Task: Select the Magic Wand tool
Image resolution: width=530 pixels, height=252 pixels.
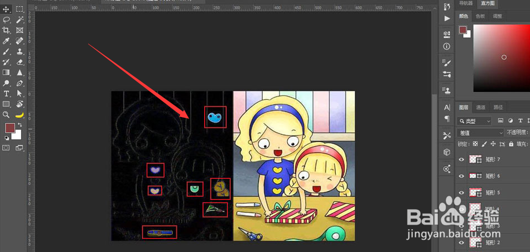Action: pyautogui.click(x=20, y=20)
